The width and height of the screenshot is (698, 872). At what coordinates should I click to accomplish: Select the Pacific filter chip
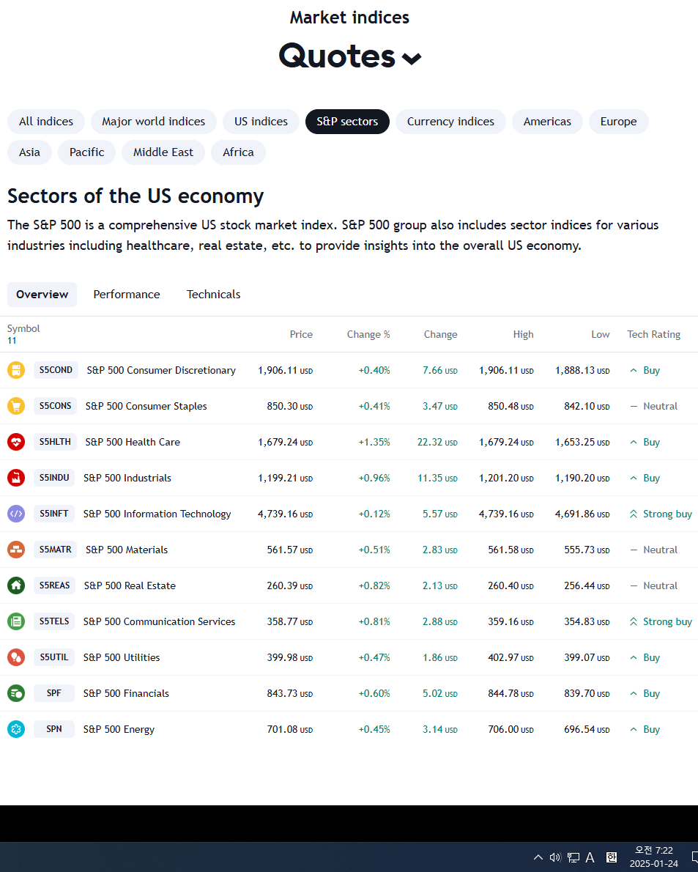pyautogui.click(x=86, y=152)
